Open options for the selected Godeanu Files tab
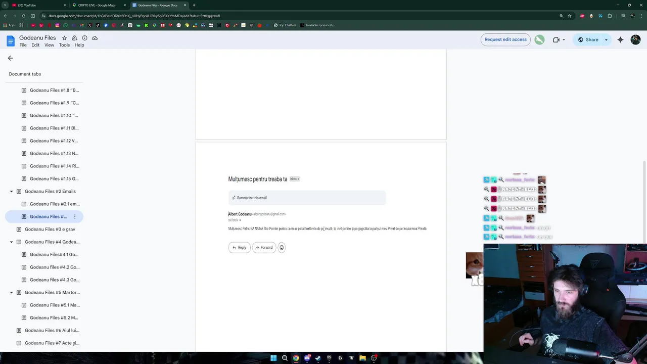 click(75, 217)
